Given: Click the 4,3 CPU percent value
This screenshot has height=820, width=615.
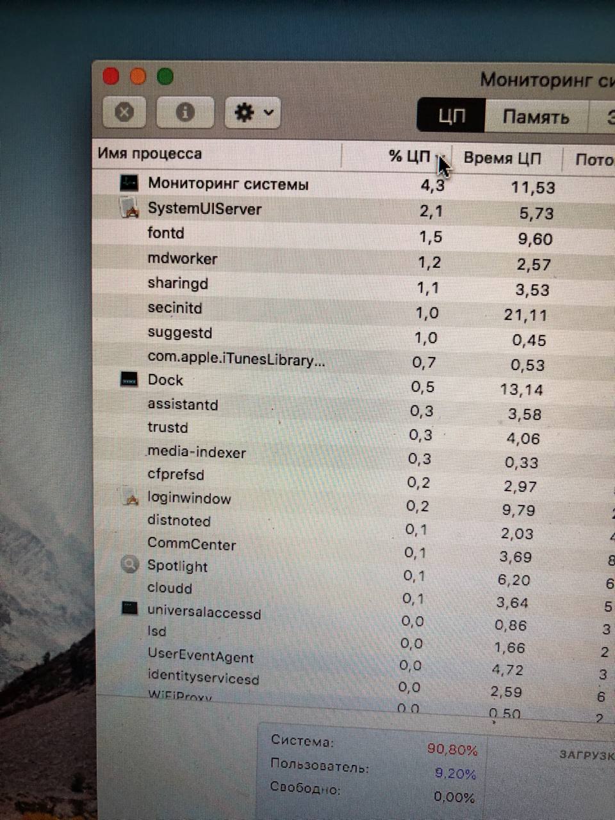Looking at the screenshot, I should (x=432, y=186).
